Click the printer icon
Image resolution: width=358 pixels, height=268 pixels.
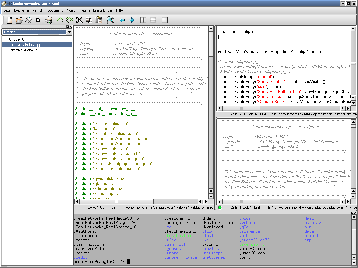tap(49, 20)
